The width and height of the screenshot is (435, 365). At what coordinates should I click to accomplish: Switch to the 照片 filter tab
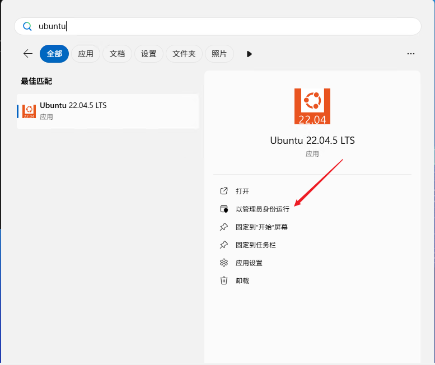(219, 54)
